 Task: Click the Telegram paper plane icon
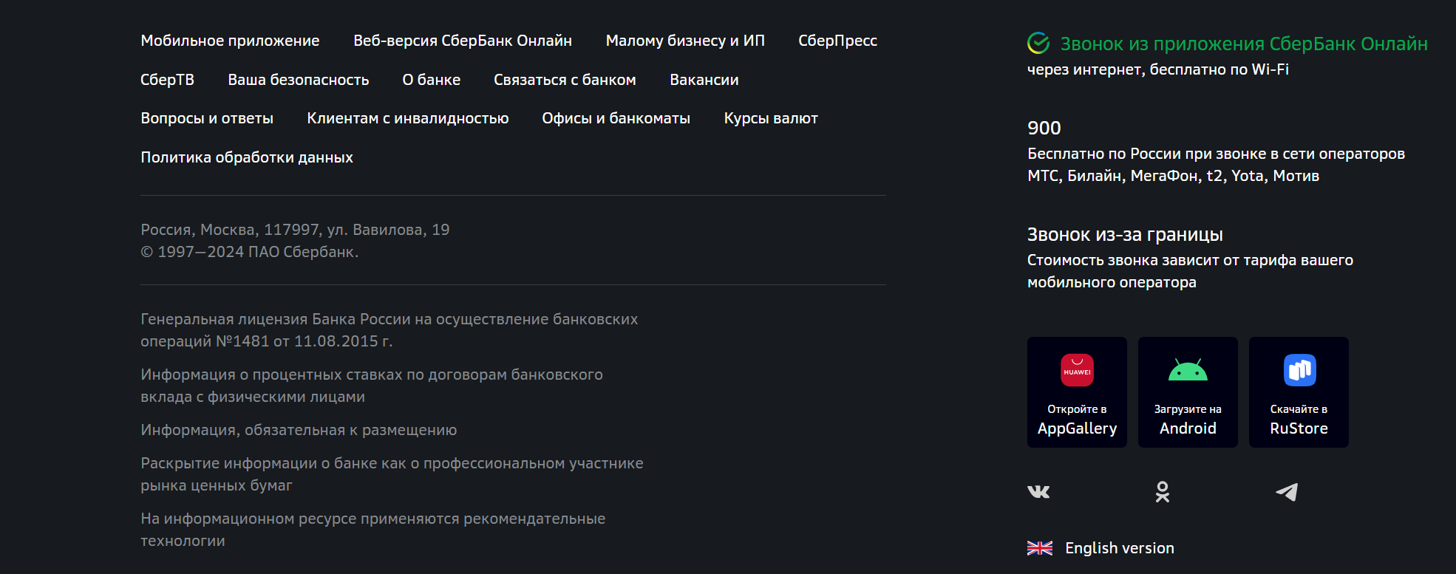(1287, 492)
